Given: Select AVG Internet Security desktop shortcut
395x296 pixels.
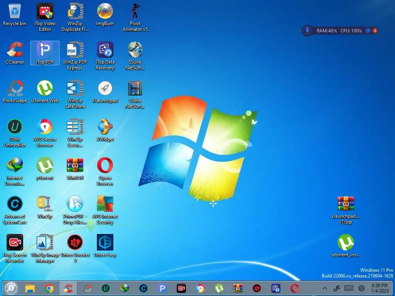Looking at the screenshot, I should click(105, 210).
